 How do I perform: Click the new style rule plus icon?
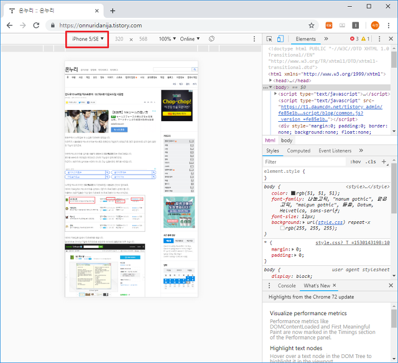[x=384, y=162]
